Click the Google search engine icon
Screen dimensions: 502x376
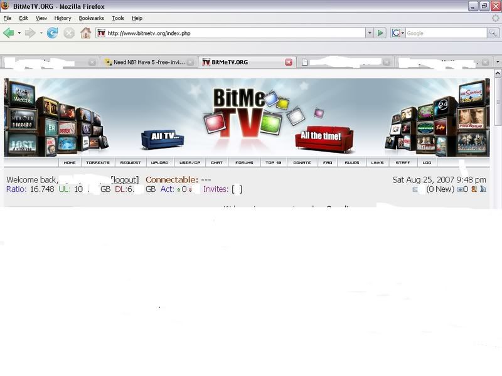396,33
